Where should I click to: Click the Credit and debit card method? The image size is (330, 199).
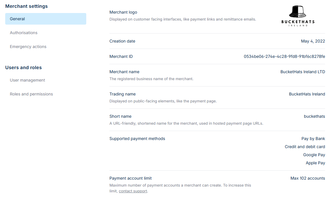coord(305,147)
